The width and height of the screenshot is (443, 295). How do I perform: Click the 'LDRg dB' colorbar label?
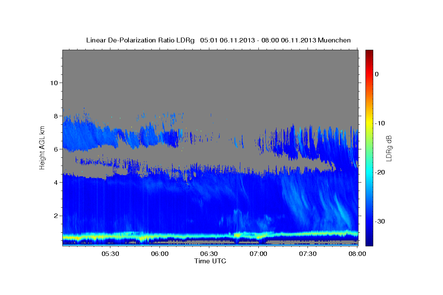click(388, 148)
